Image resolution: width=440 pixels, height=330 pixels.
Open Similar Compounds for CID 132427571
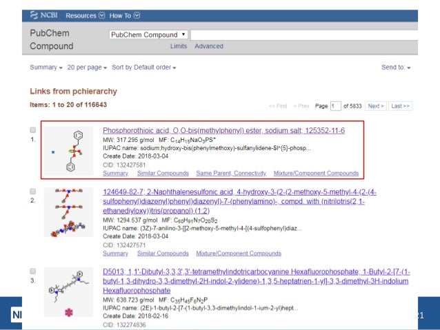click(163, 253)
